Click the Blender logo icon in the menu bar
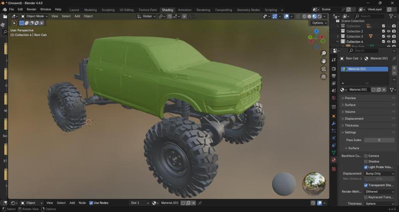The height and width of the screenshot is (212, 399). 4,9
